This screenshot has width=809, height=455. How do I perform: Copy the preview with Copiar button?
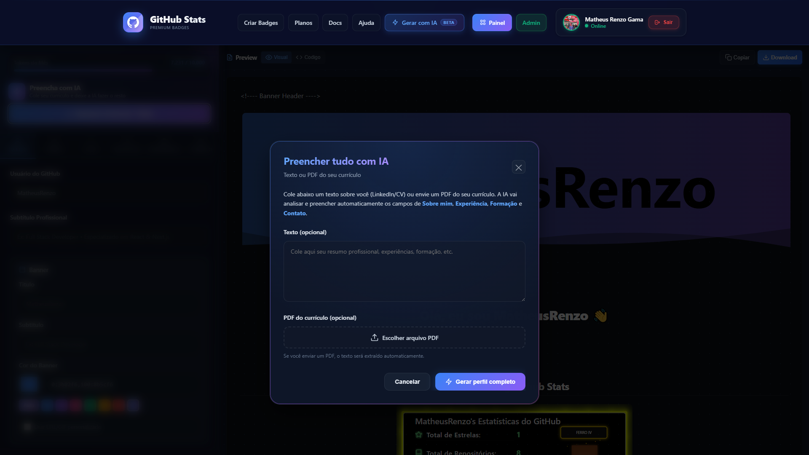[x=737, y=57]
